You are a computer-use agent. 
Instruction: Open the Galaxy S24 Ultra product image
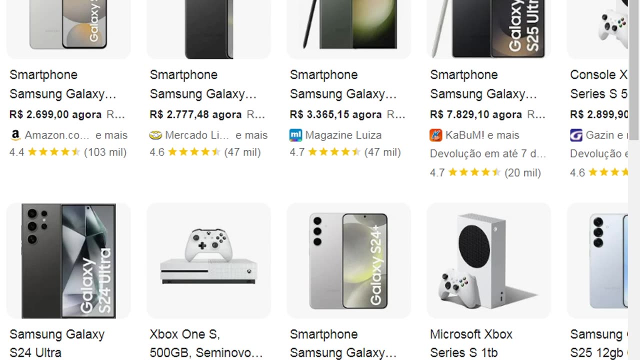pyautogui.click(x=68, y=260)
